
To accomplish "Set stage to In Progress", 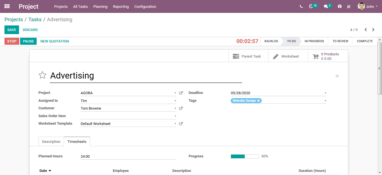I will pos(314,41).
